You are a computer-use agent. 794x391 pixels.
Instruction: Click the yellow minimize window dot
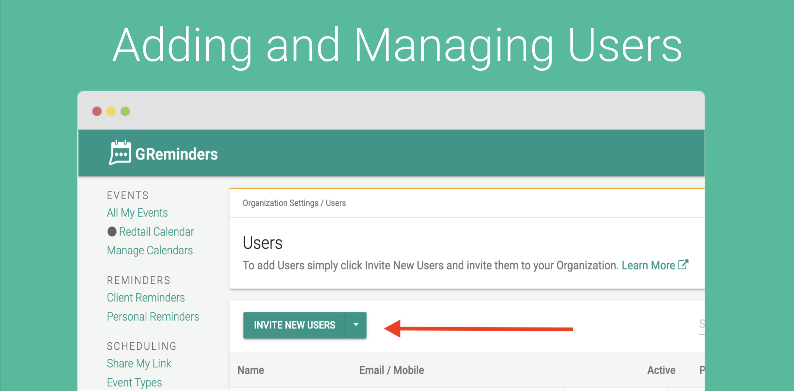tap(111, 111)
